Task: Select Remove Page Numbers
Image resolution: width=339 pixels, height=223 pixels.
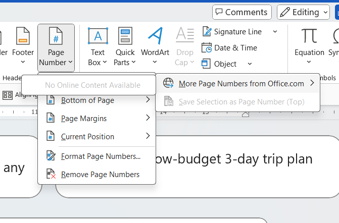Action: [97, 174]
